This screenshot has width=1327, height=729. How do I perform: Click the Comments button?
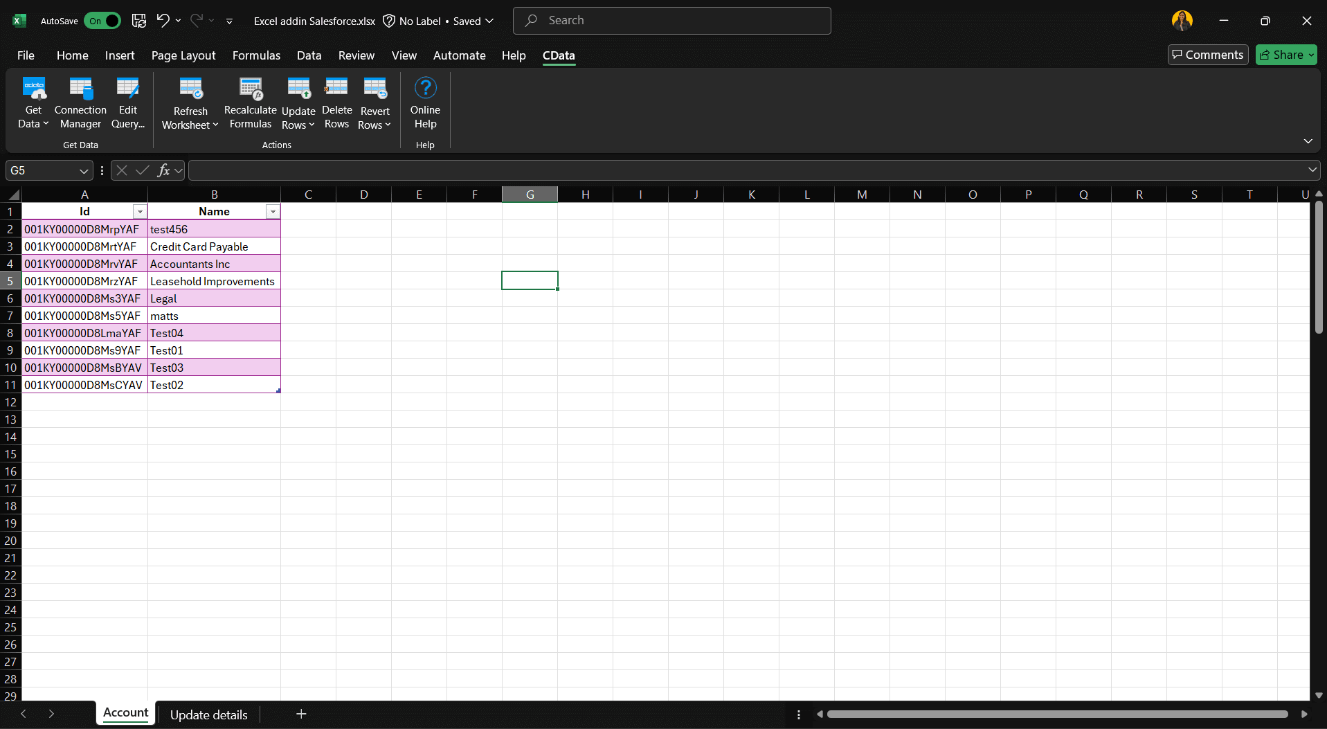1208,55
